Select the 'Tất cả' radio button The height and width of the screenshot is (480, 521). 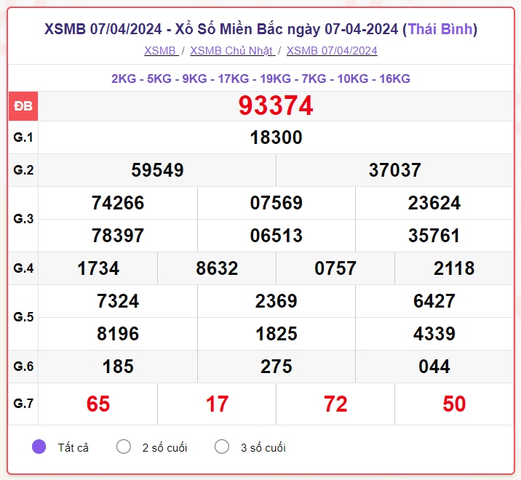(x=39, y=447)
